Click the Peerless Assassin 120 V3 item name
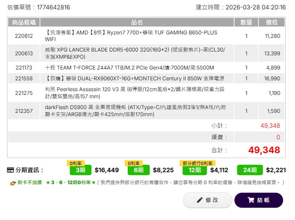Image resolution: width=295 pixels, height=220 pixels. tap(135, 93)
